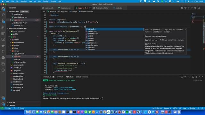Open the Extensions view in activity bar

click(x=3, y=33)
